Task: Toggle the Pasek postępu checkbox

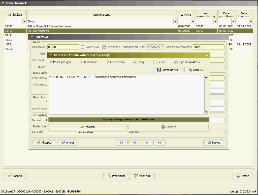Action: click(x=51, y=62)
